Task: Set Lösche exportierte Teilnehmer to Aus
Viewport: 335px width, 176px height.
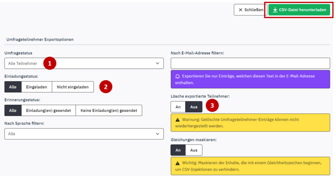Action: pos(193,107)
